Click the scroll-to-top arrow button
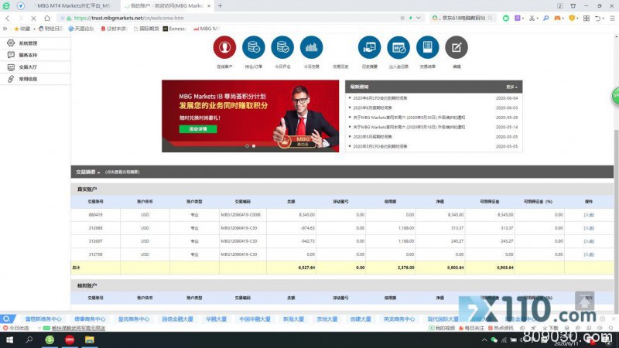619x348 pixels. click(584, 301)
